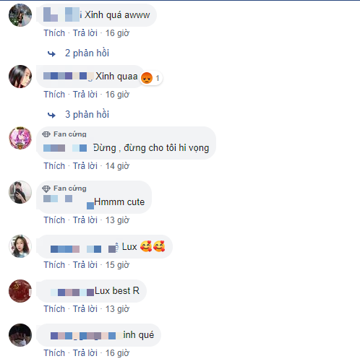Click reply arrow icon beside 3 phản hồi

click(x=51, y=115)
